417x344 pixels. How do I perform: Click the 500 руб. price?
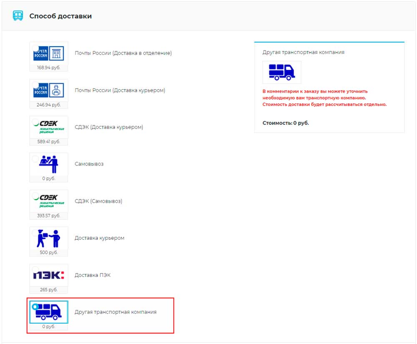click(x=49, y=252)
